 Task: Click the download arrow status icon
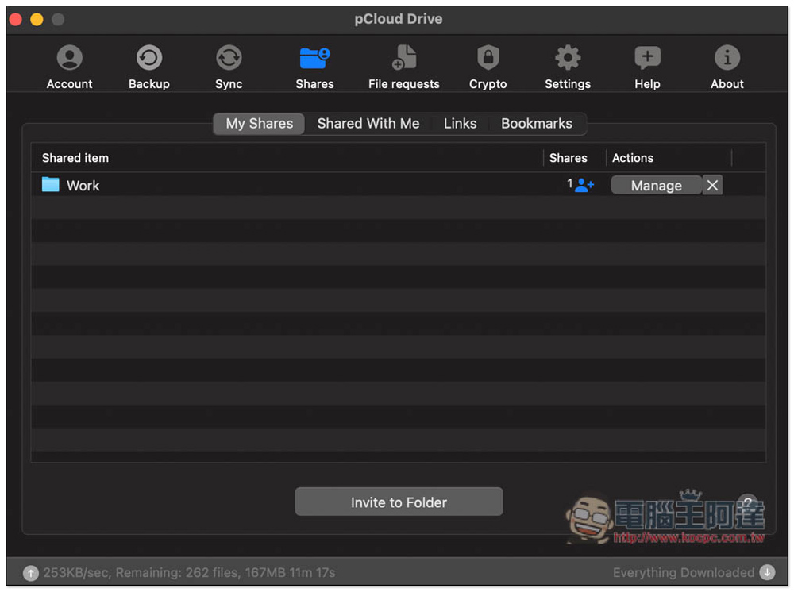tap(767, 573)
